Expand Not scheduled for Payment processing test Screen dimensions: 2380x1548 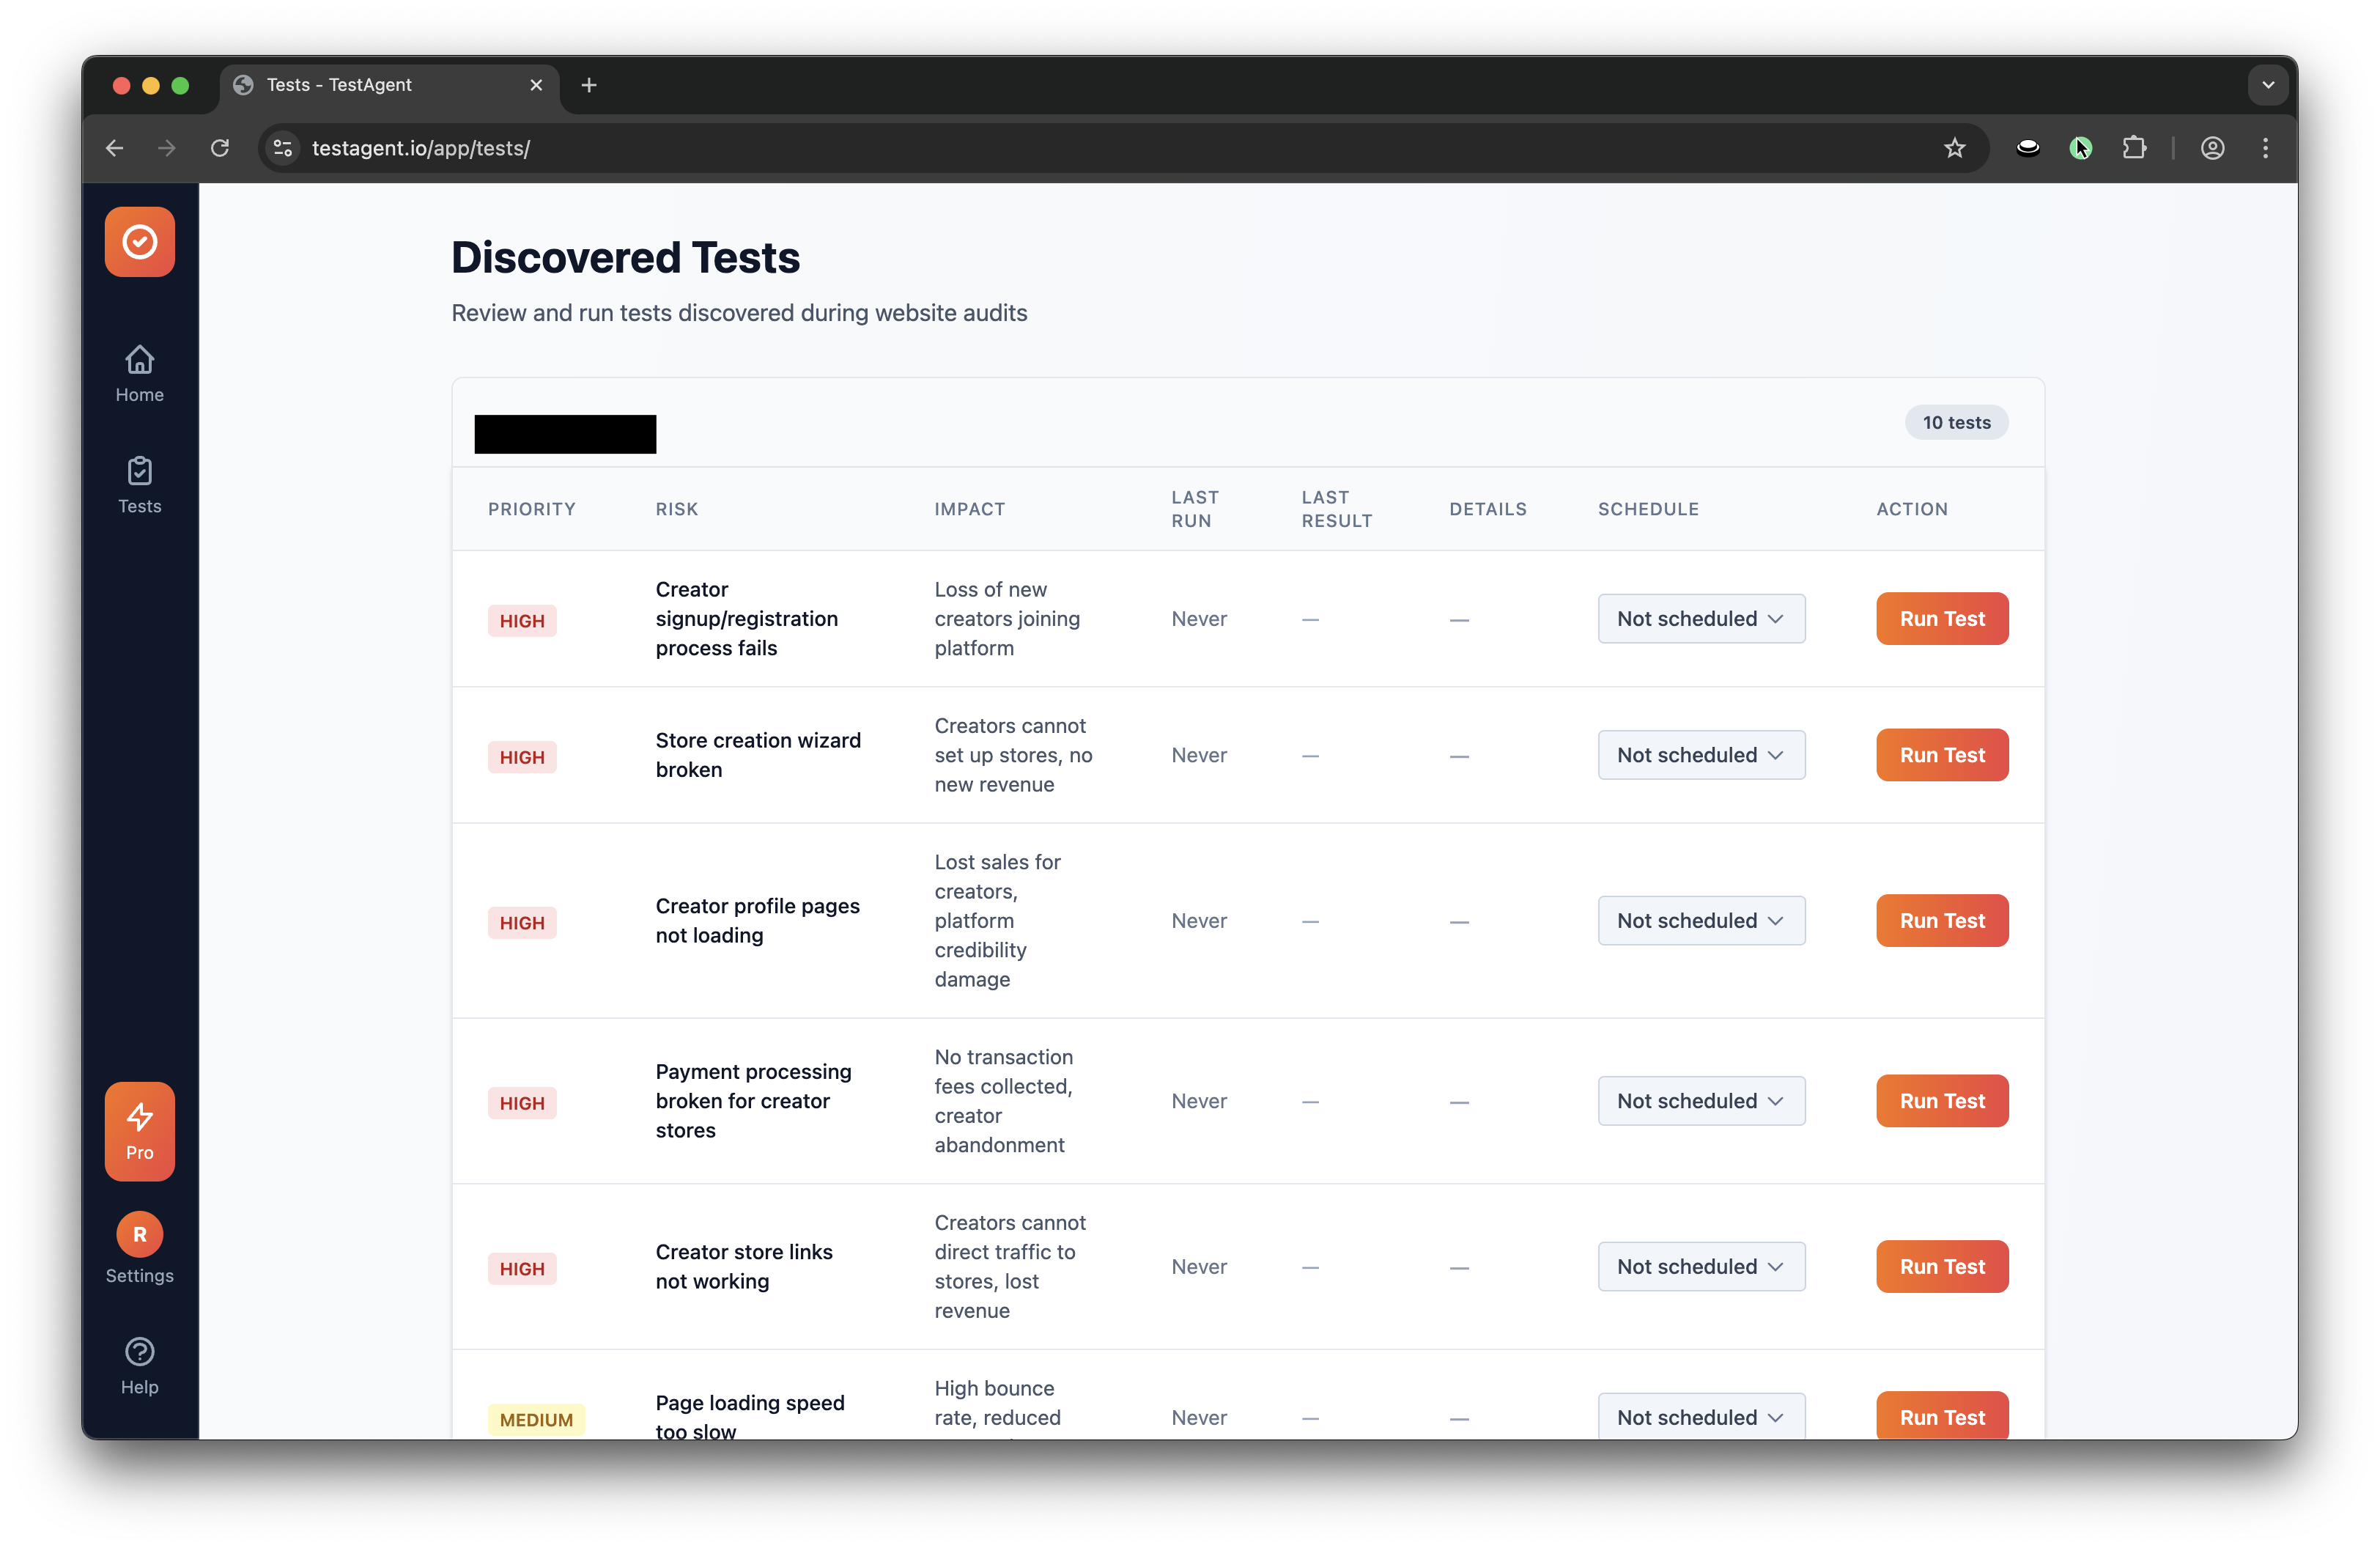click(x=1700, y=1100)
